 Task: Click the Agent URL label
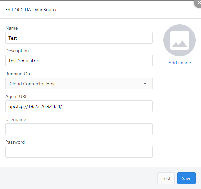[x=16, y=97]
